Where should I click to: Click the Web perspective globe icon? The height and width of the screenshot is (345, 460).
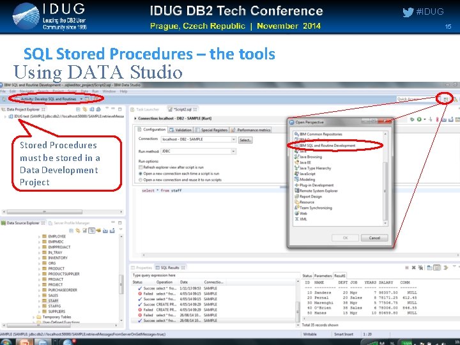296,213
